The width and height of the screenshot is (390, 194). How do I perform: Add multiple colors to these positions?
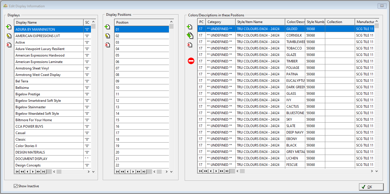click(x=190, y=36)
